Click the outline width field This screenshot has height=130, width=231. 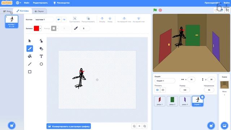click(x=65, y=29)
